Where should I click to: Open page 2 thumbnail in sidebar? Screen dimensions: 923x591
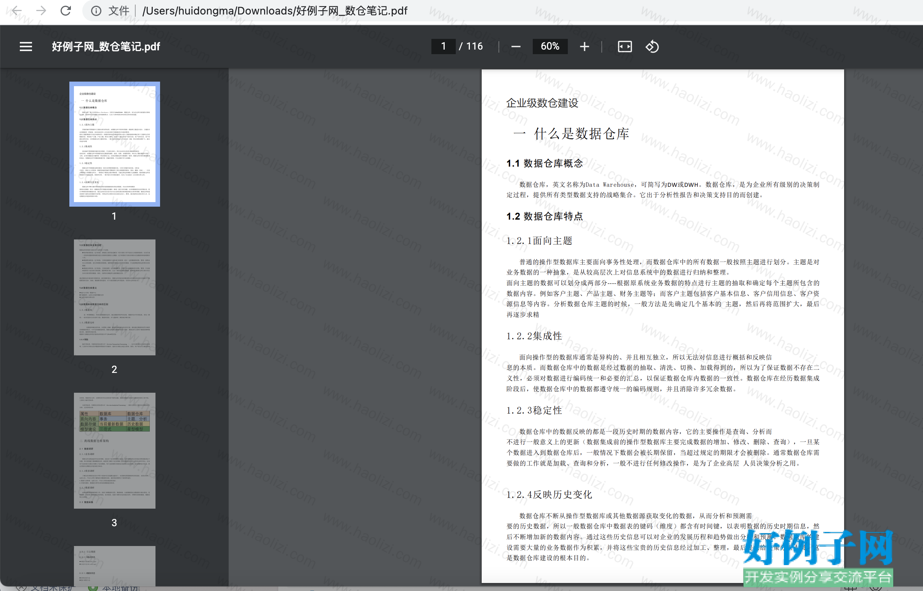[x=115, y=297]
